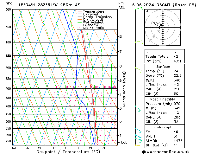Click the vertical "Mixing Ratio (g/kg)" axis title
199x154 pixels.
(124, 89)
